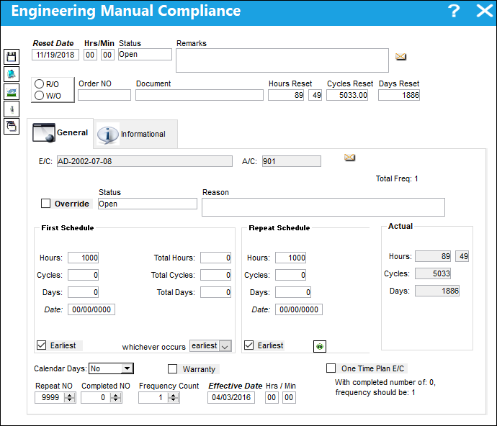Uncheck Earliest in Repeat Schedule
This screenshot has height=426, width=497.
(248, 345)
